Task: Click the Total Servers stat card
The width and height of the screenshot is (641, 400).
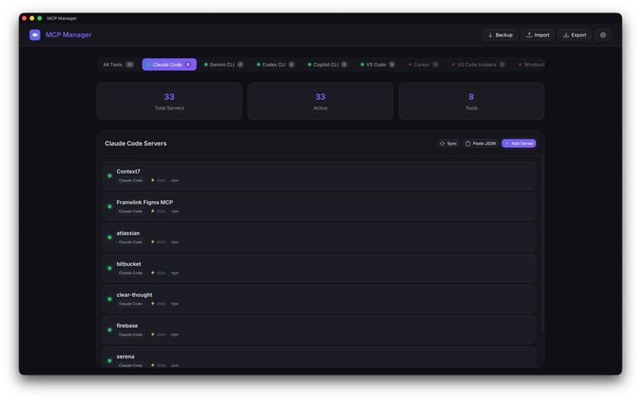Action: tap(169, 101)
